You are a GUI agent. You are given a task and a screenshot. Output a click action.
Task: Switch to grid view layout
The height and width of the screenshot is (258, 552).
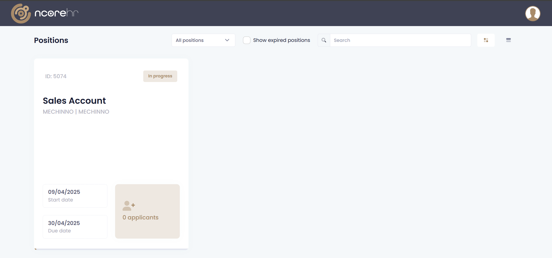[486, 40]
